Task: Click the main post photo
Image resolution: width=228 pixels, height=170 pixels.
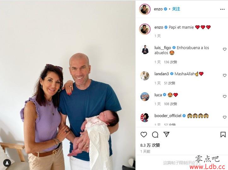Action: coord(68,85)
